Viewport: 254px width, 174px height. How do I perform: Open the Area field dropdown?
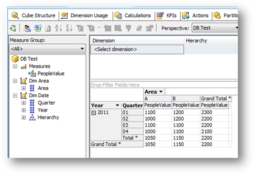point(161,92)
